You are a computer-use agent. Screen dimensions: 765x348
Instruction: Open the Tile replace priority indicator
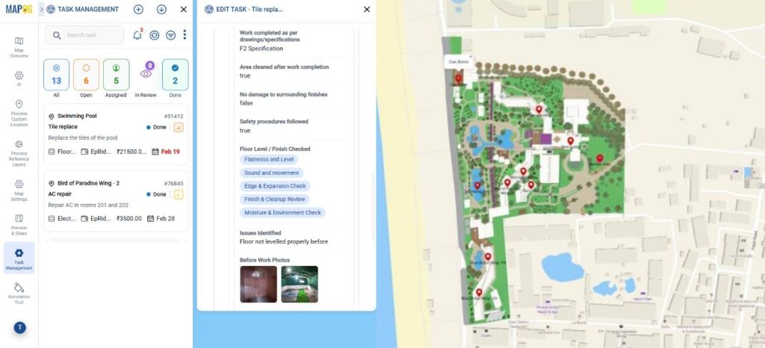tap(179, 127)
